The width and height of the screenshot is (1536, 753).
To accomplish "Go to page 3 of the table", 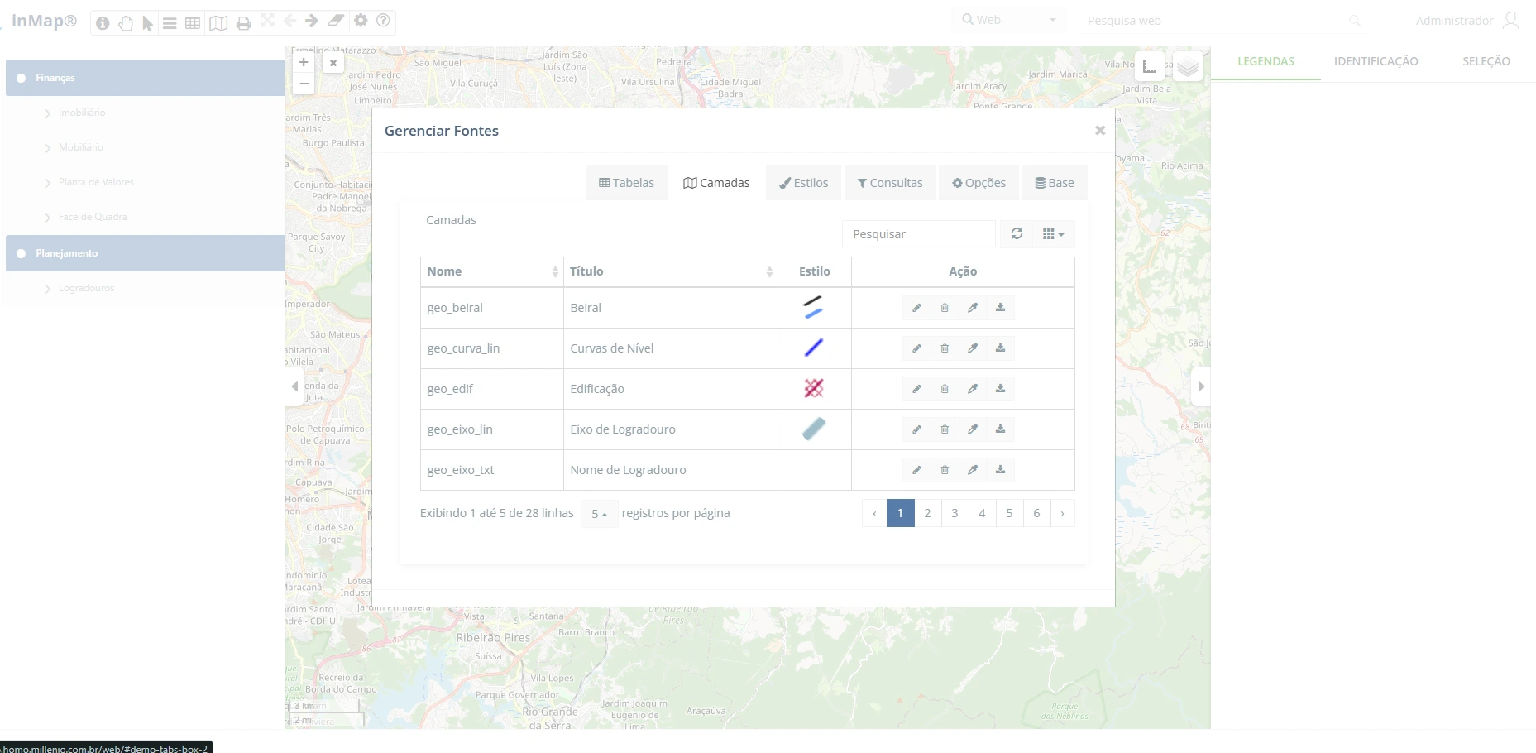I will coord(955,513).
